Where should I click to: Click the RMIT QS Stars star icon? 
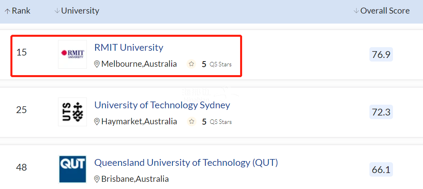191,64
